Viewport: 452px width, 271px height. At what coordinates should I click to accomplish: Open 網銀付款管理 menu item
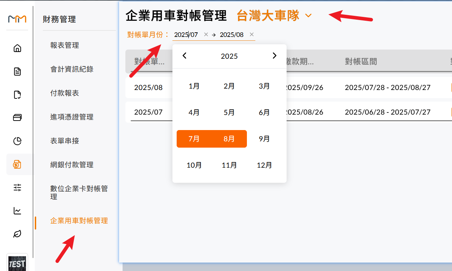[x=72, y=164]
